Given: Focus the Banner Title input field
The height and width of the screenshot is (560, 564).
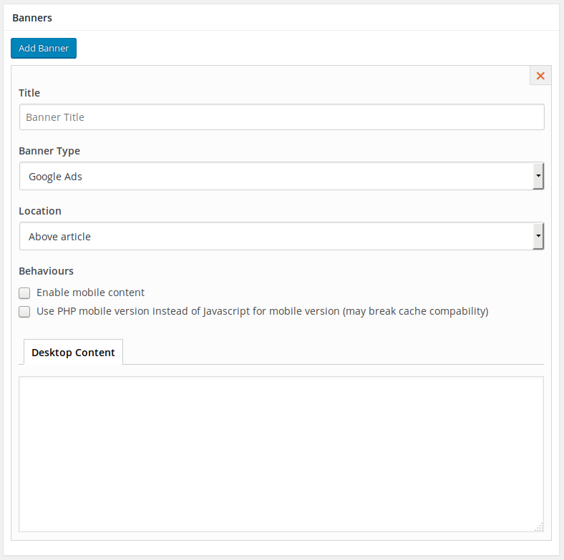Looking at the screenshot, I should coord(281,117).
